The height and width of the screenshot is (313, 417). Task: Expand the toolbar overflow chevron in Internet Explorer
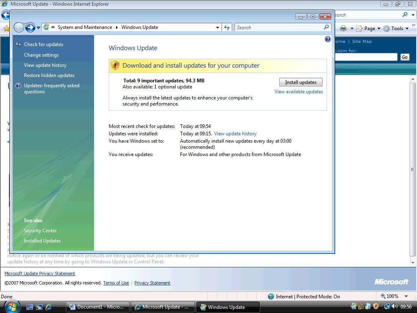(414, 25)
